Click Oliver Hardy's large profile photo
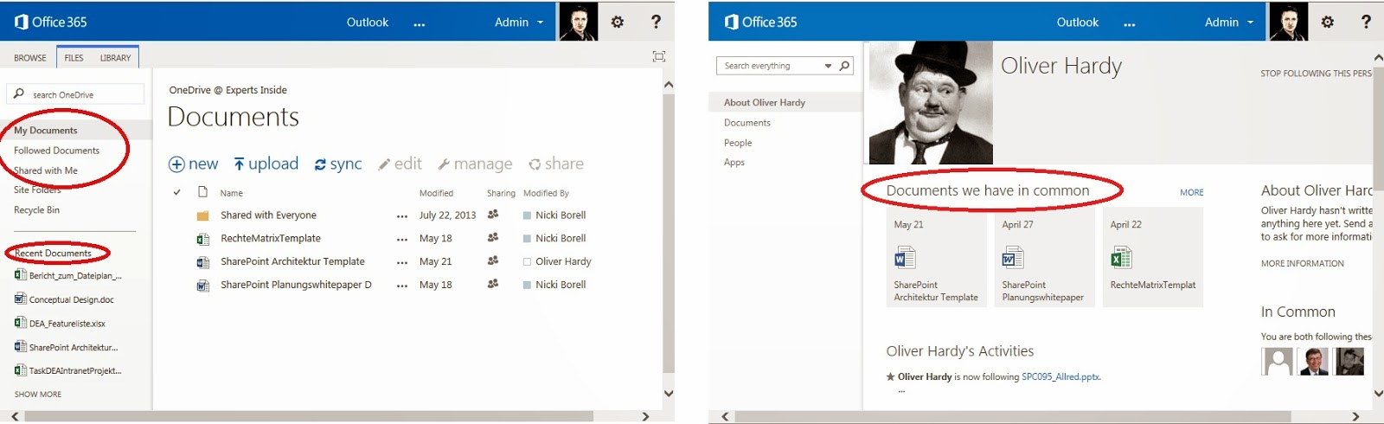The height and width of the screenshot is (424, 1384). (931, 103)
